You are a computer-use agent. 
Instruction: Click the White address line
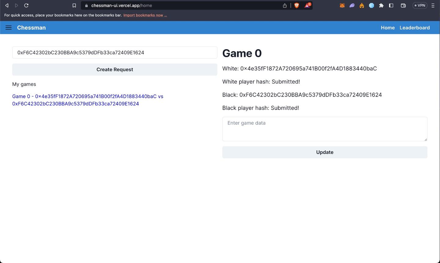(299, 68)
